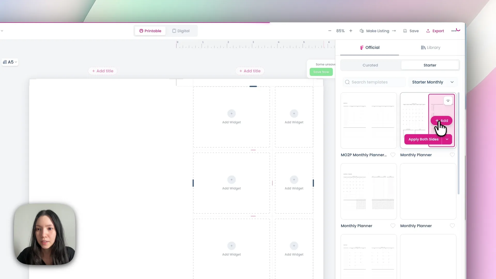Click the Save button in toolbar
Viewport: 496px width, 279px height.
click(411, 31)
